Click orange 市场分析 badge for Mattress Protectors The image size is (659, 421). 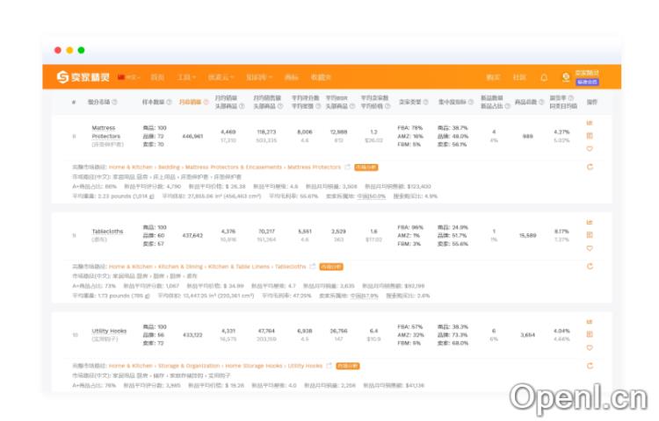366,167
